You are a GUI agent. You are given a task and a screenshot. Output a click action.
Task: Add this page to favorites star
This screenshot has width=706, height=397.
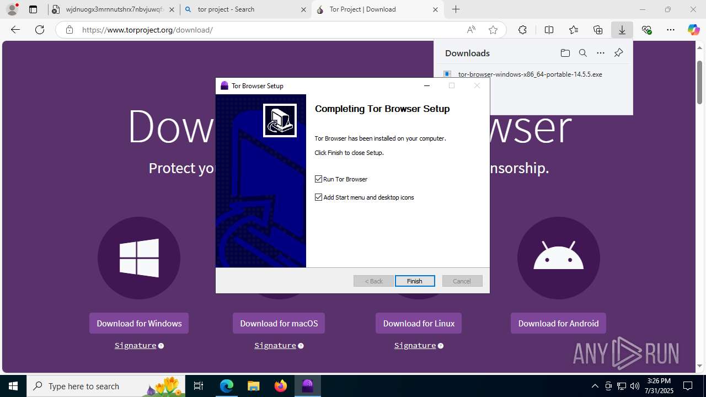click(x=493, y=30)
